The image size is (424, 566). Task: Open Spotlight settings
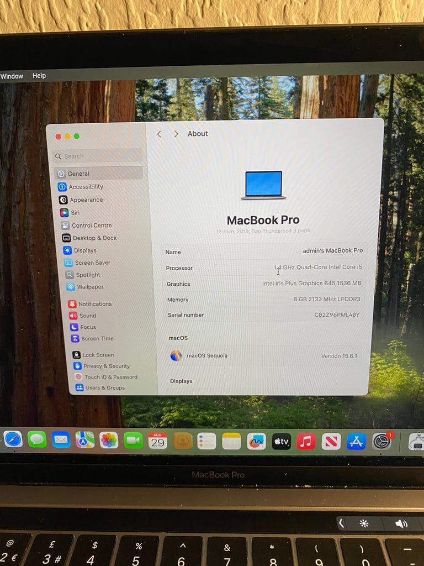[x=83, y=275]
